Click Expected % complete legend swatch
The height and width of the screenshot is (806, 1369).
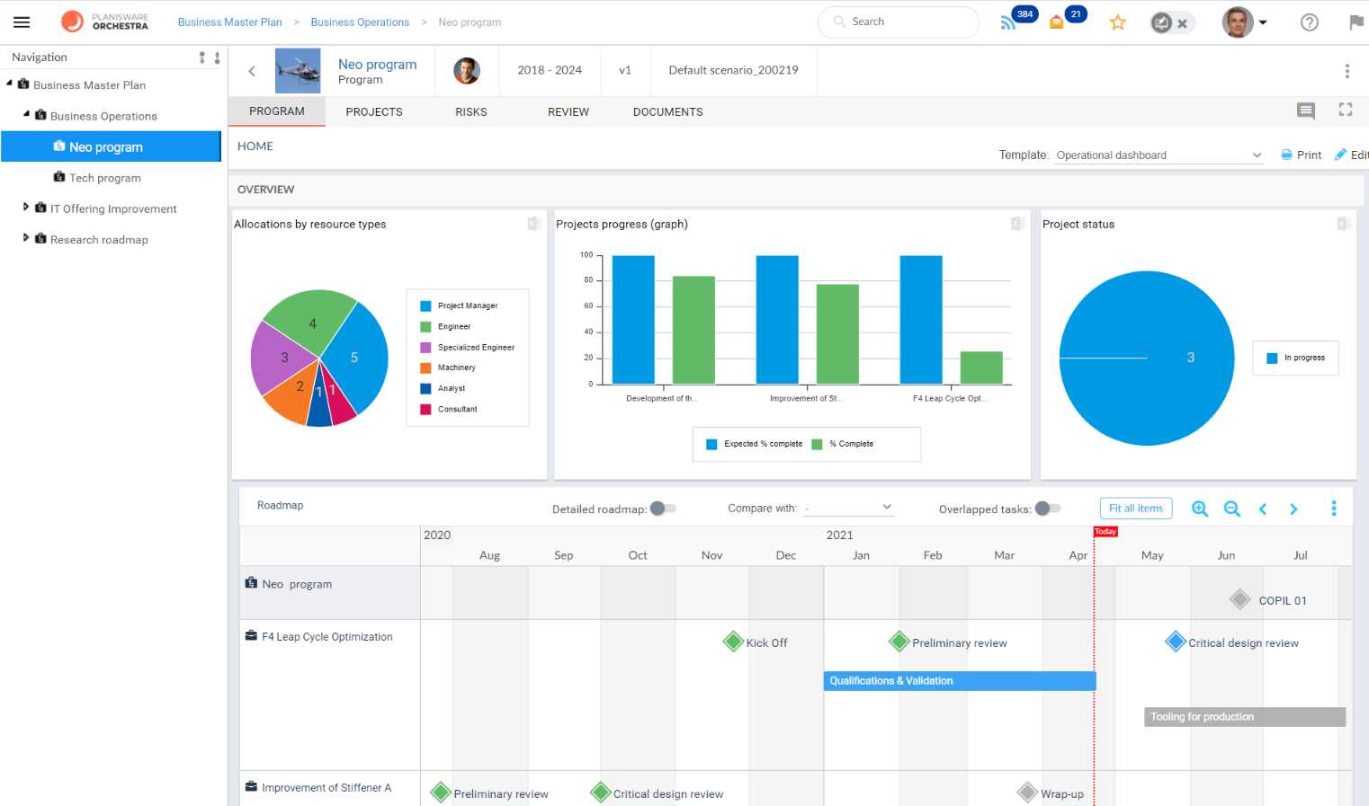(x=711, y=444)
